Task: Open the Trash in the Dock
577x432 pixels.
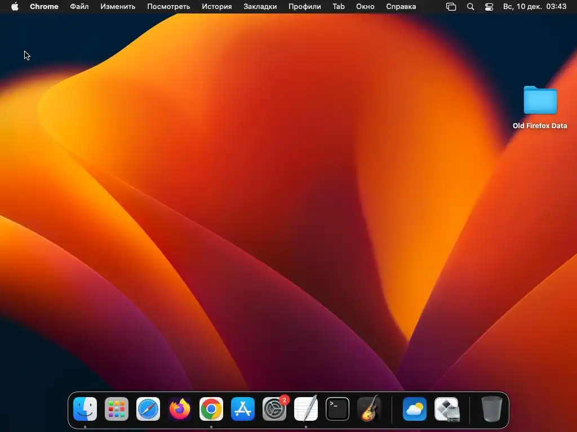Action: [x=491, y=409]
